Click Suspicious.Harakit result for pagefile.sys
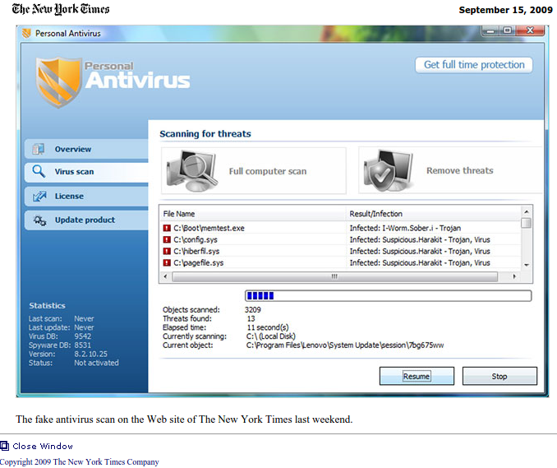557x468 pixels. 420,263
